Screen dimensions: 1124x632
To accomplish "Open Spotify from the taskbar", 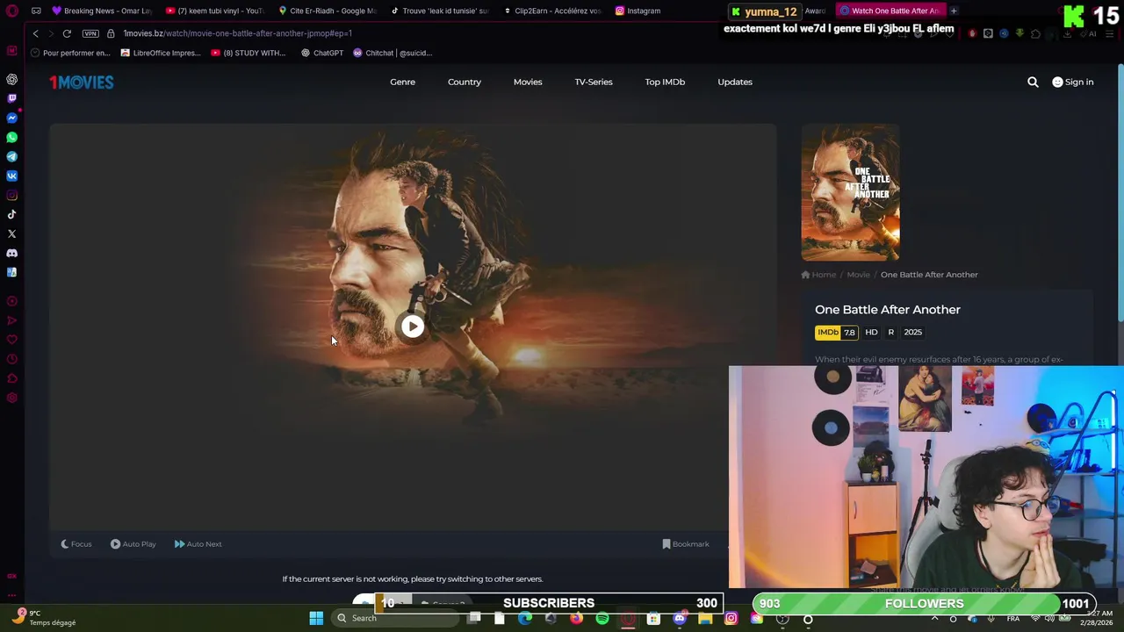I will (602, 619).
